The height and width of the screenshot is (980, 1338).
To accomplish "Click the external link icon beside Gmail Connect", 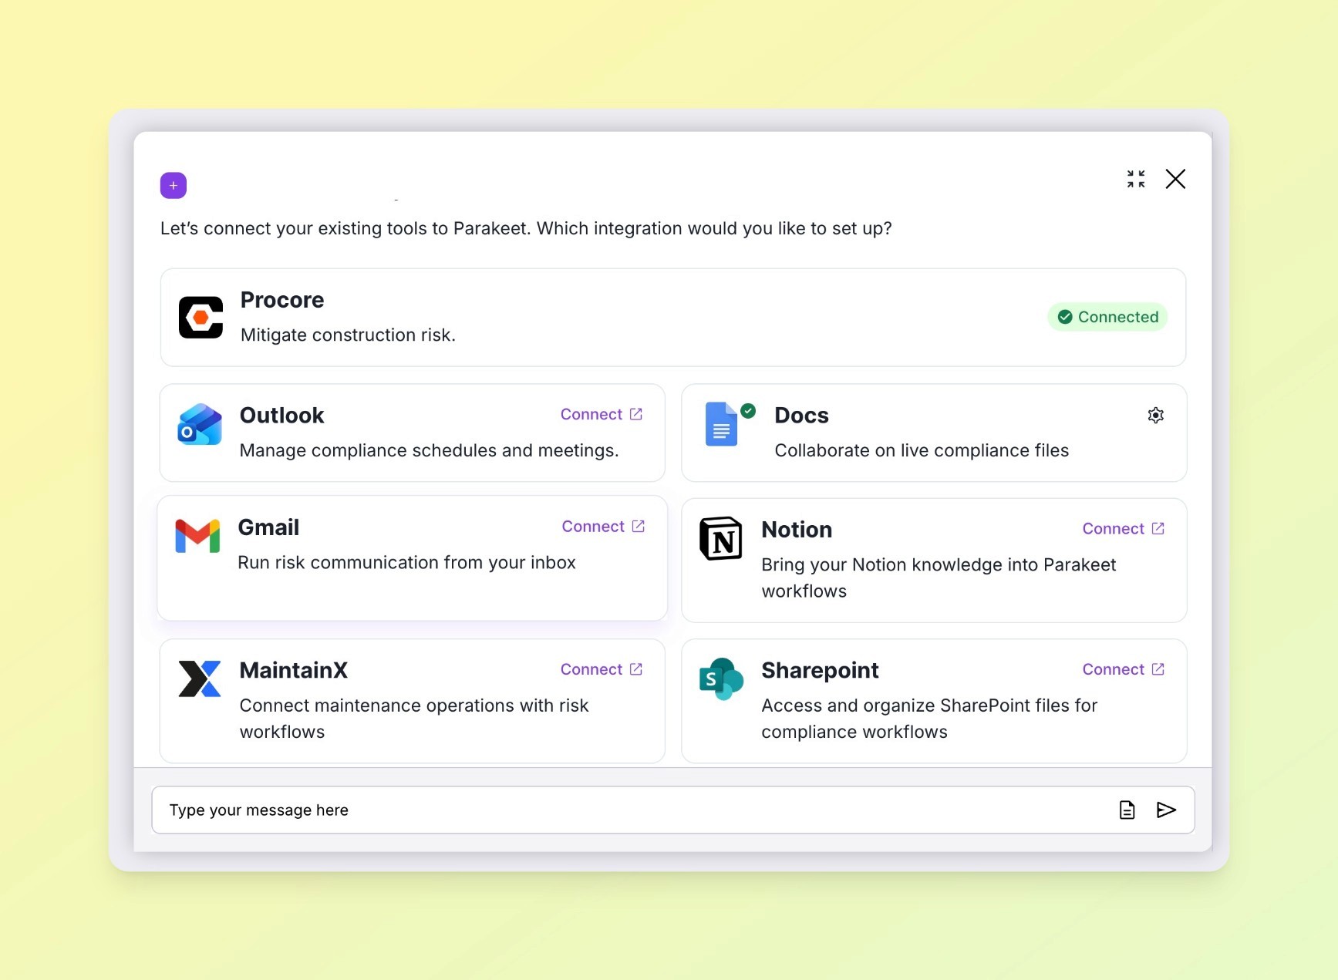I will coord(639,526).
